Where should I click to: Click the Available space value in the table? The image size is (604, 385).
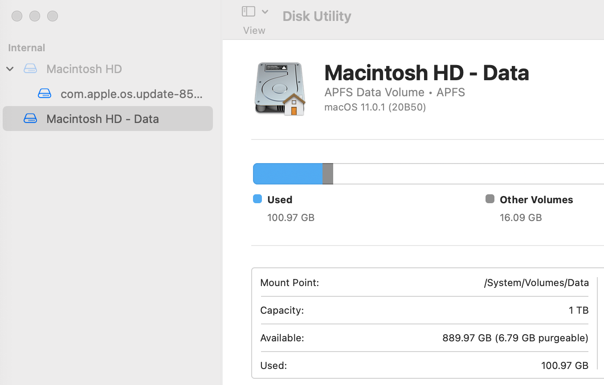click(515, 338)
